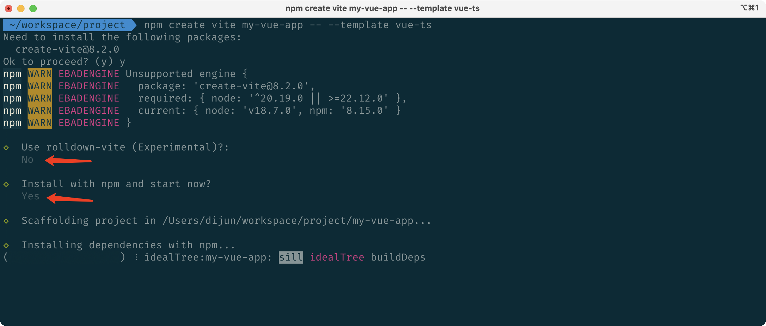Screen dimensions: 766x326
Task: Click the 'Yes' answer under Install with npm
Action: pos(31,196)
